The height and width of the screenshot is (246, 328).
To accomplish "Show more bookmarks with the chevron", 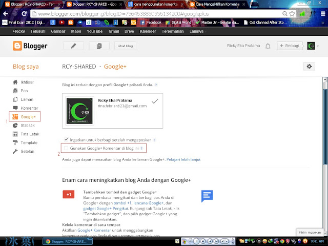I will (322, 23).
